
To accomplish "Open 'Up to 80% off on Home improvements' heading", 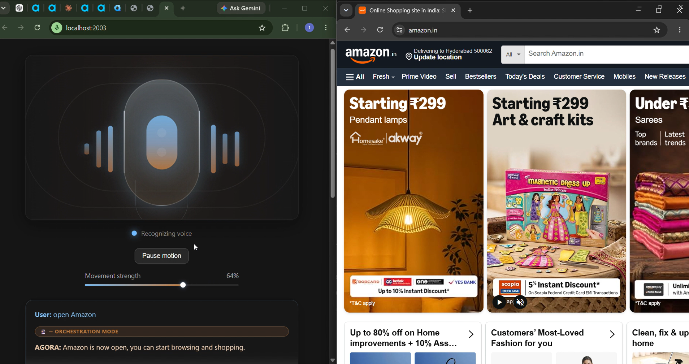I will click(403, 338).
